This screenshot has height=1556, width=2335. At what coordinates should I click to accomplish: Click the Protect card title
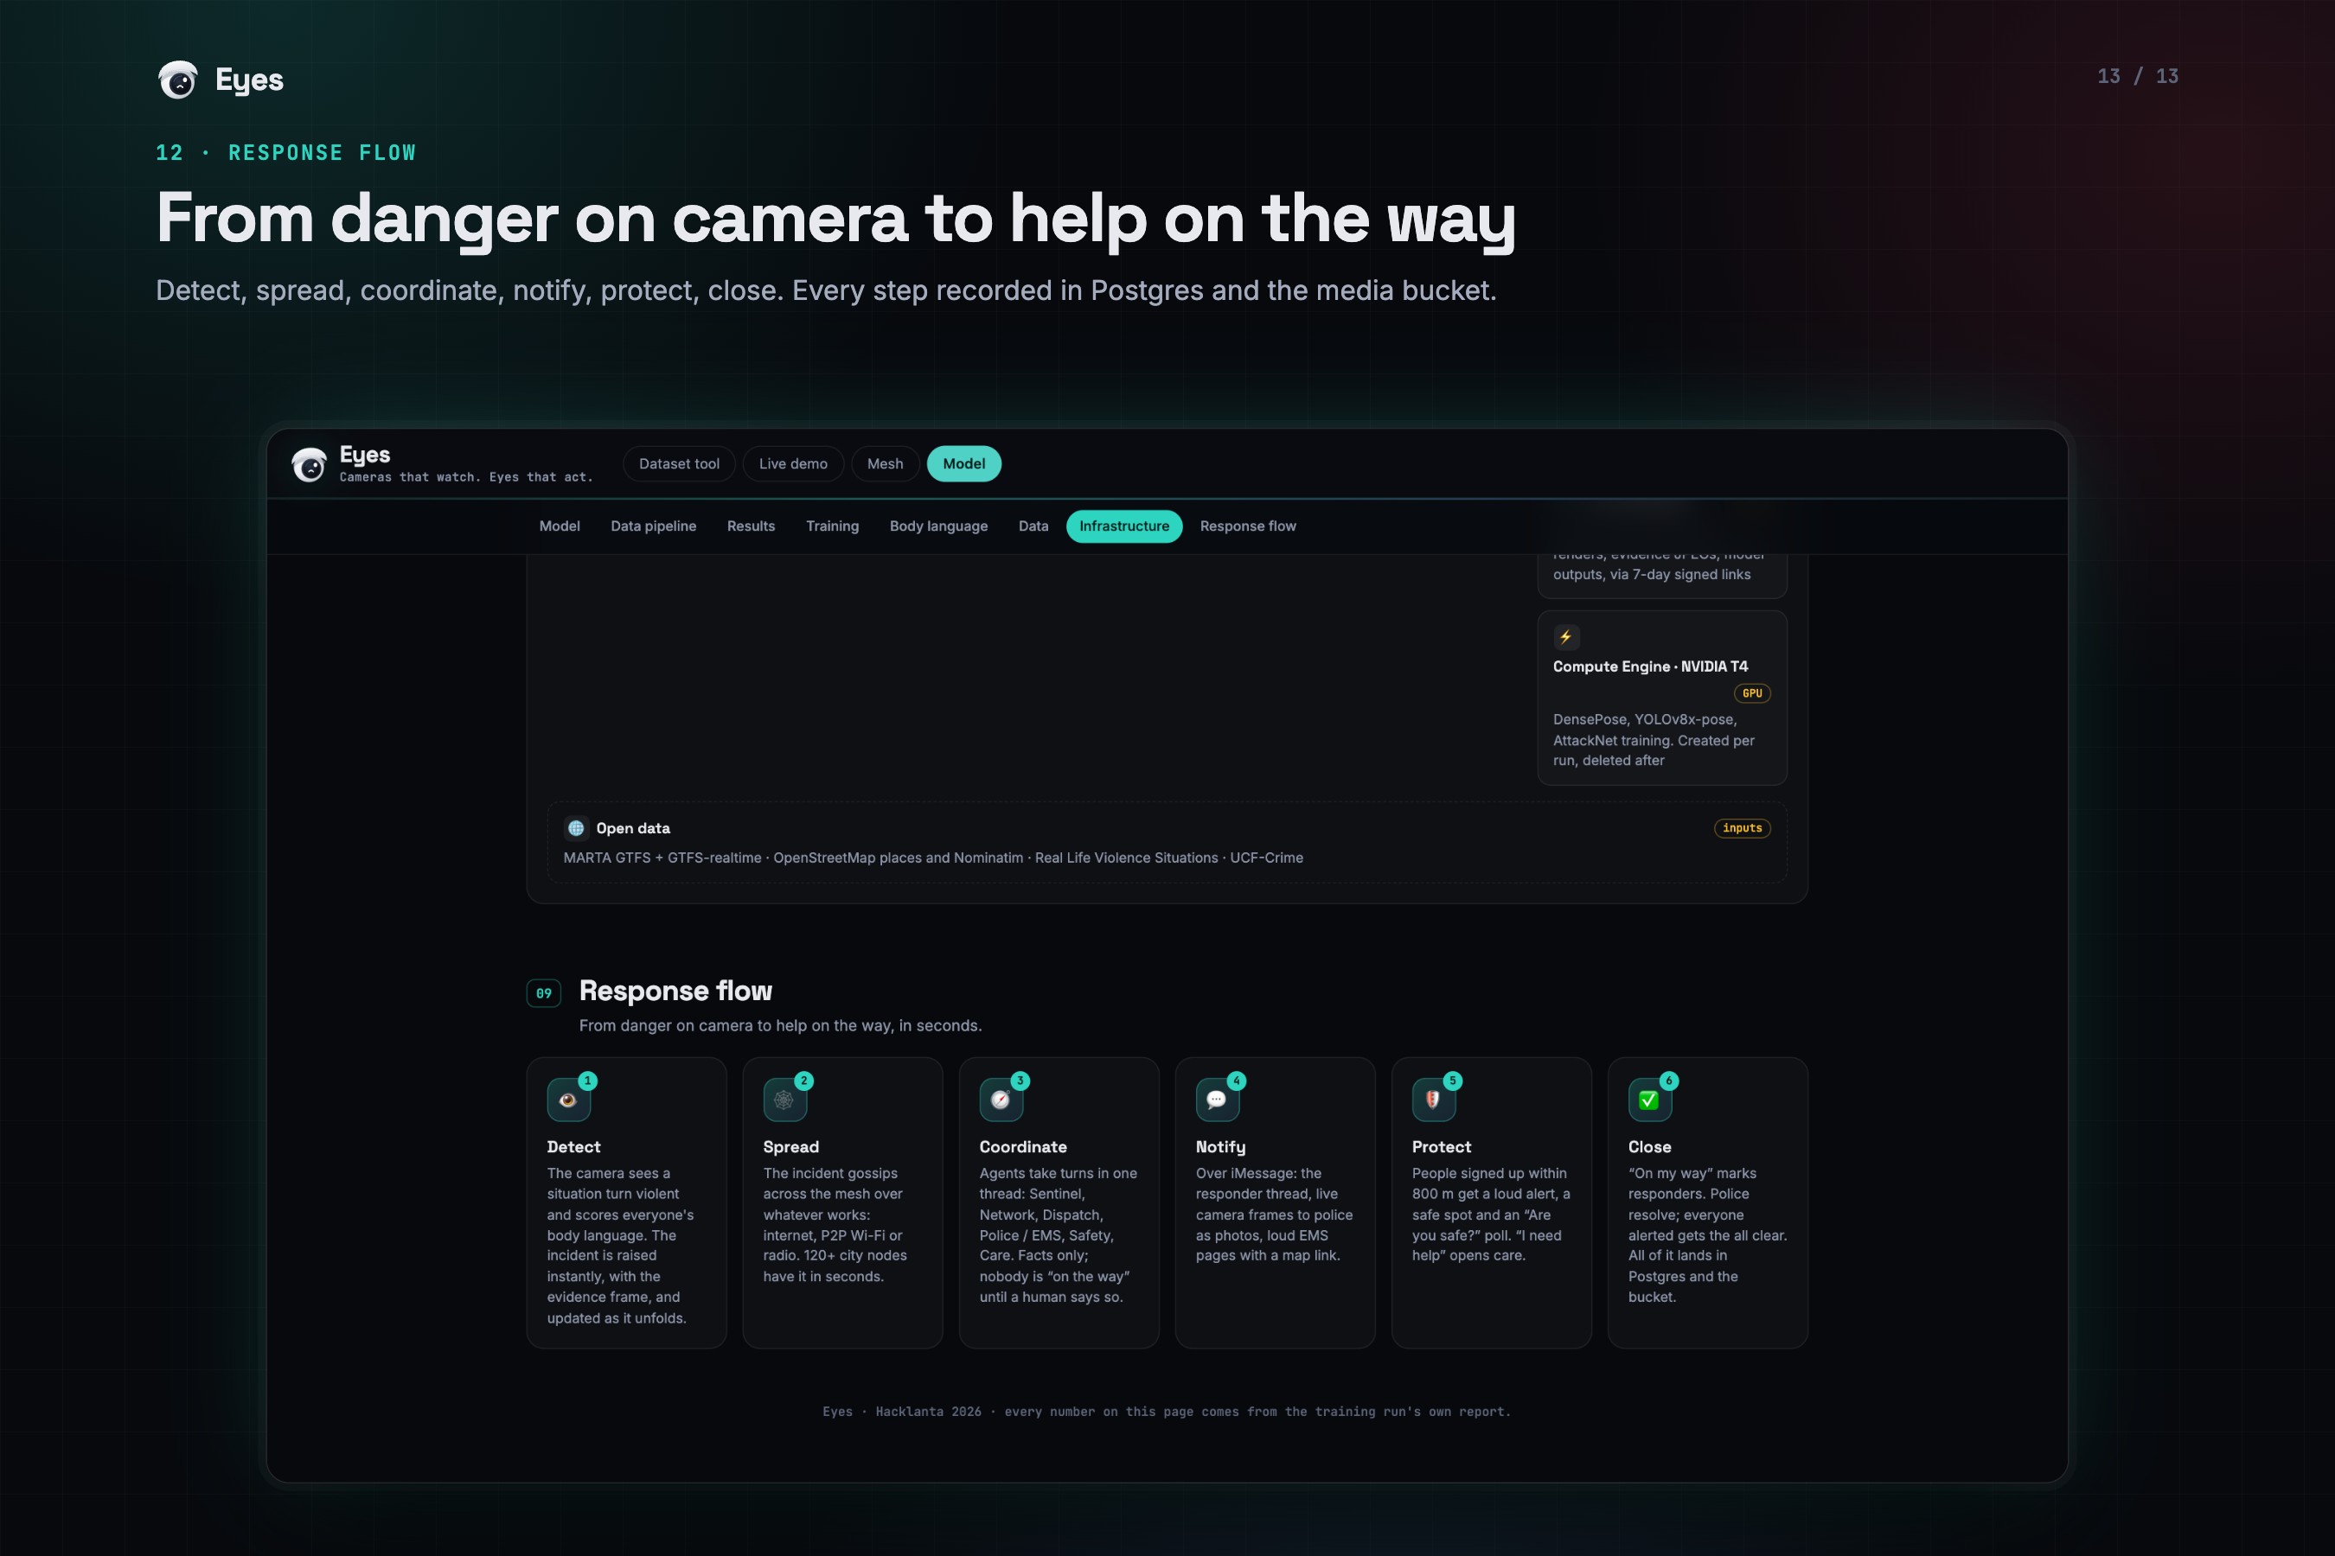click(x=1442, y=1147)
